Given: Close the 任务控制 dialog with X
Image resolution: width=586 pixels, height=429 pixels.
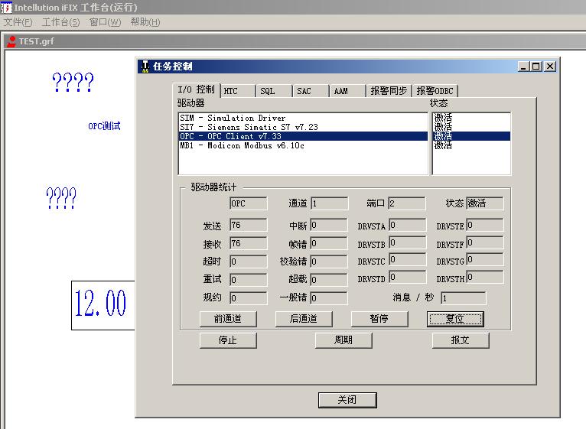Looking at the screenshot, I should click(x=550, y=67).
